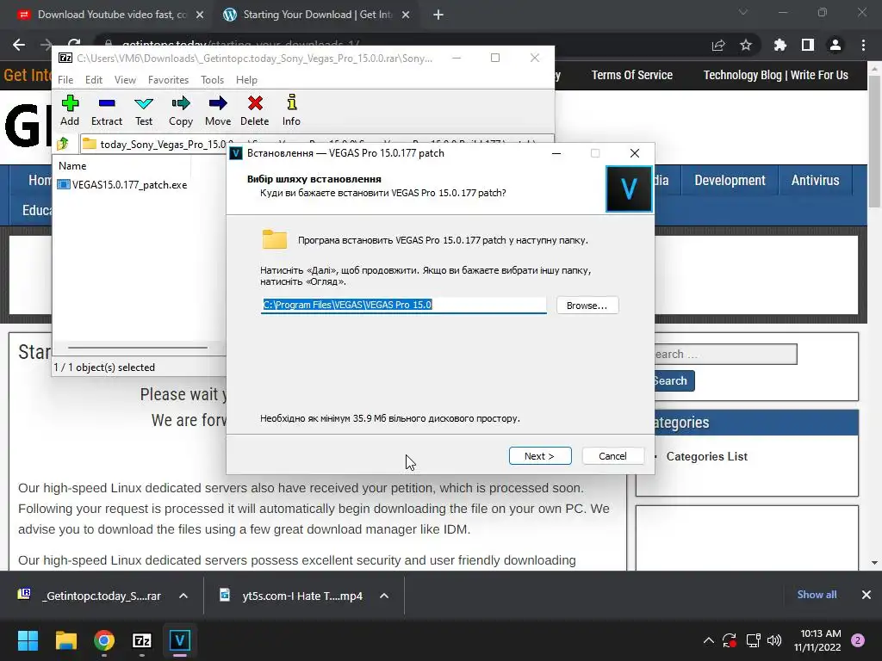Click Browse... to choose install folder
Screen dimensions: 882x661
pos(587,306)
